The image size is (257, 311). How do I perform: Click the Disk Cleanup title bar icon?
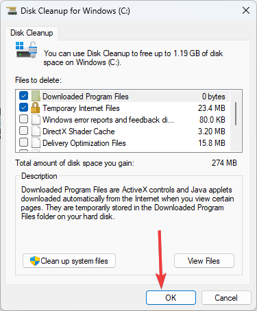[12, 11]
